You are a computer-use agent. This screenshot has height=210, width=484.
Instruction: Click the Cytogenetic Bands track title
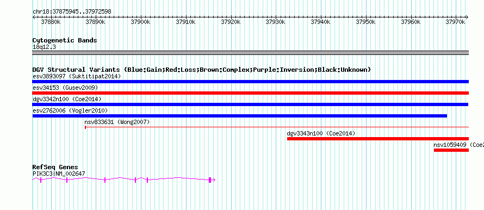tap(65, 40)
